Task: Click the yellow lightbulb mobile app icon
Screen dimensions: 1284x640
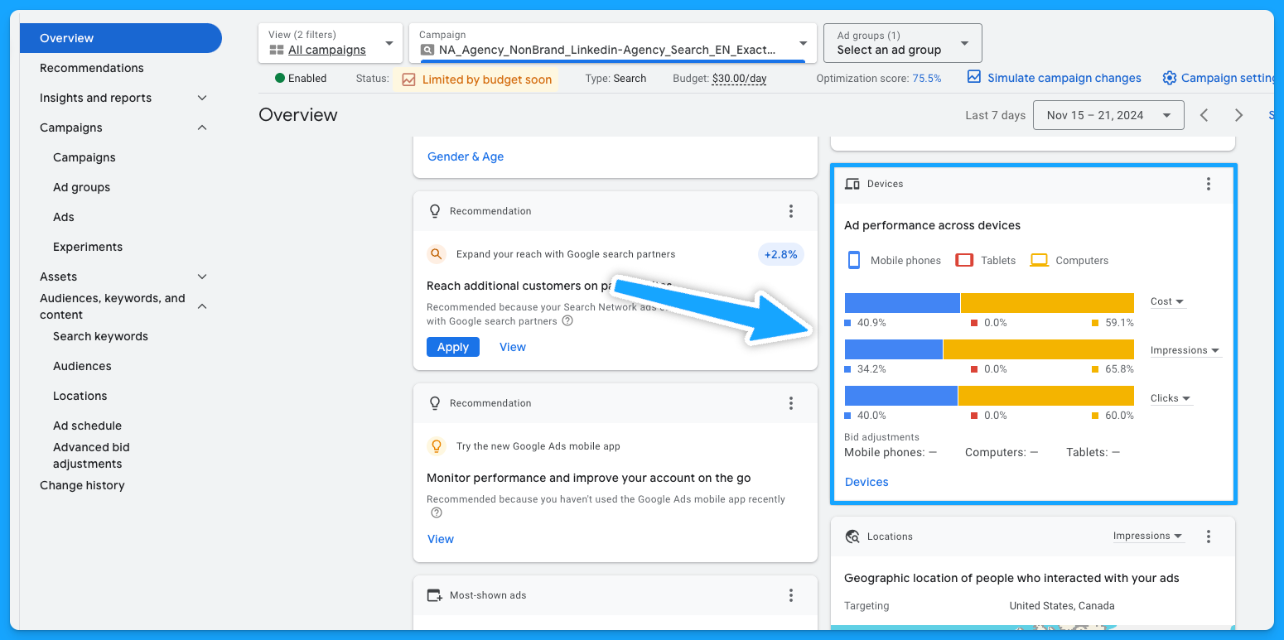Action: pyautogui.click(x=437, y=446)
